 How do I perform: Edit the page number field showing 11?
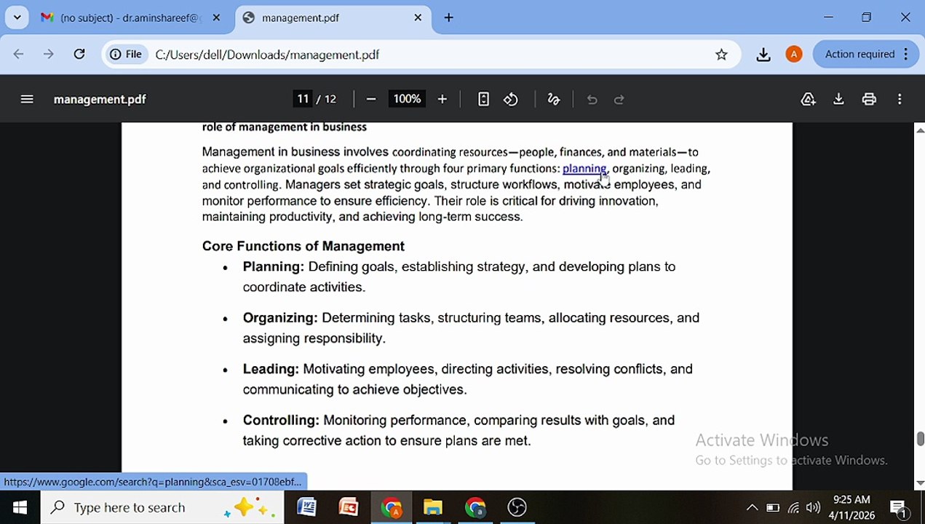pyautogui.click(x=303, y=99)
